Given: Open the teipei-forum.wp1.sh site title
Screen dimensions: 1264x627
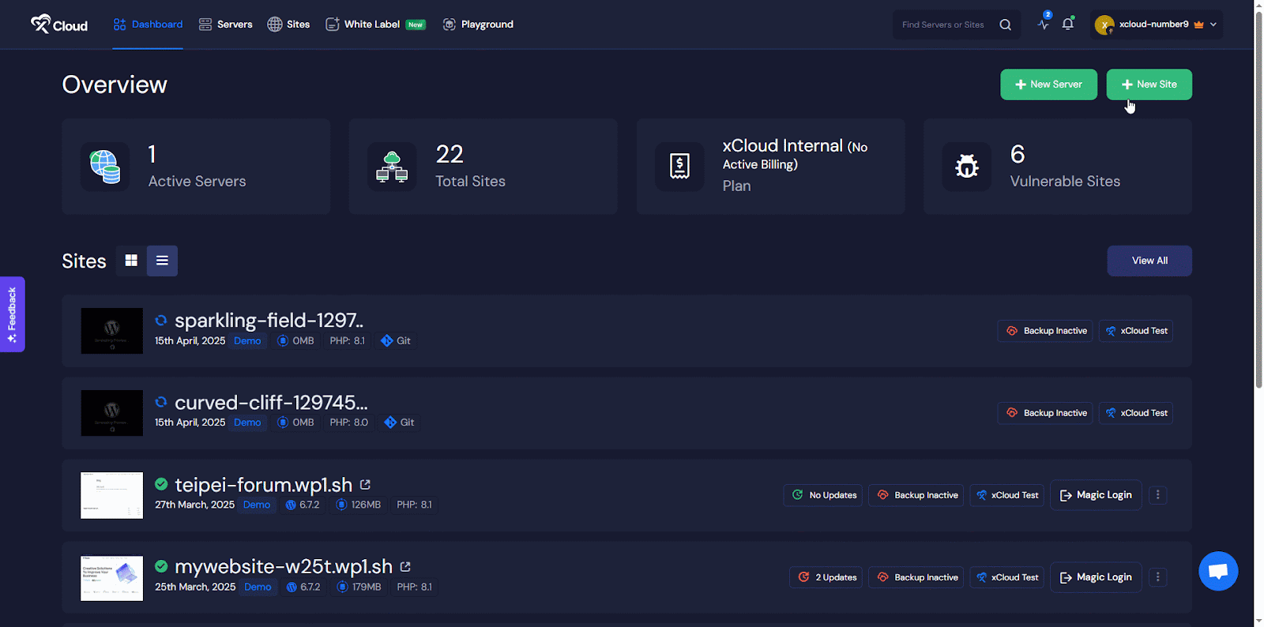Looking at the screenshot, I should click(263, 485).
